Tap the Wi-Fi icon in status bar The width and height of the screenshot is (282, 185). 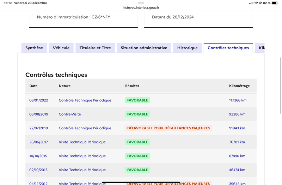[256, 3]
